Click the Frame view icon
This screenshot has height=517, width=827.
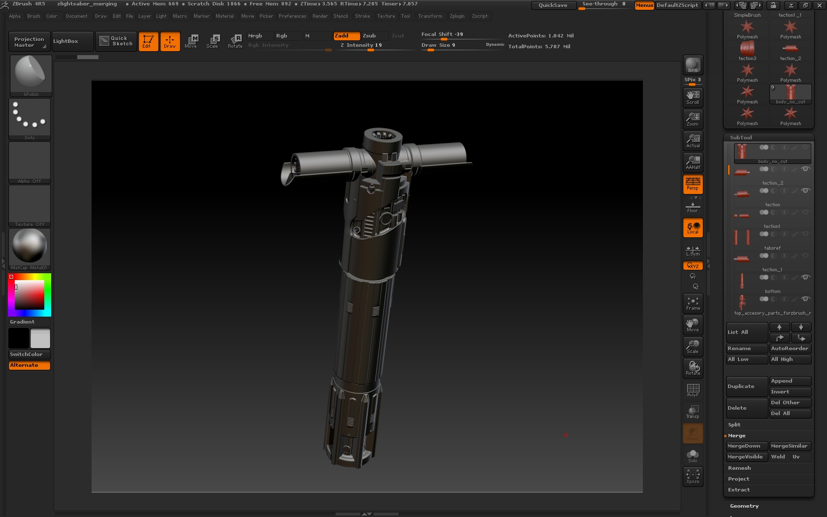[x=693, y=303]
